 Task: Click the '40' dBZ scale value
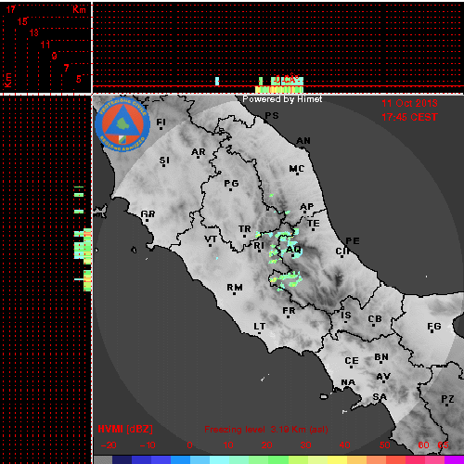(x=344, y=445)
